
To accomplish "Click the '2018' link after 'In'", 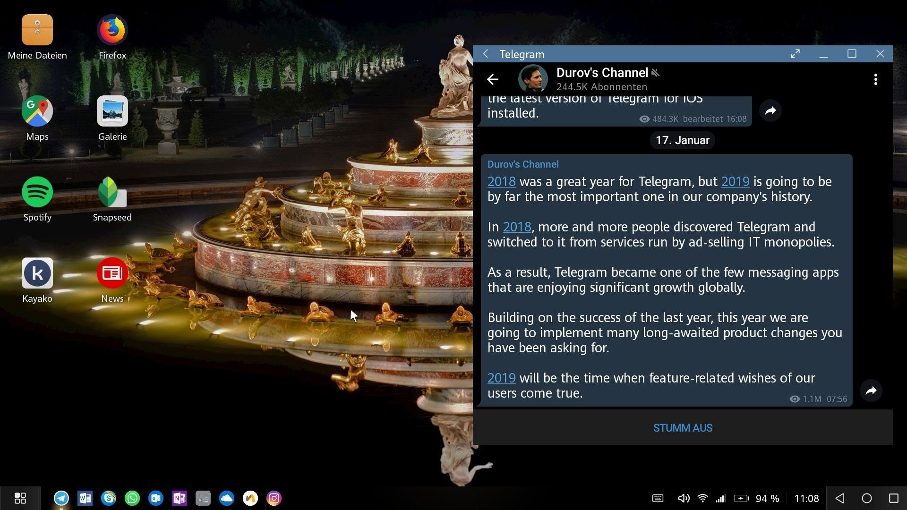I will coord(517,227).
